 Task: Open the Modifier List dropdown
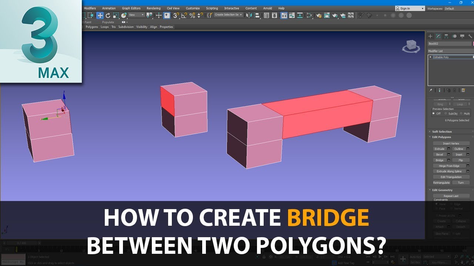click(450, 51)
